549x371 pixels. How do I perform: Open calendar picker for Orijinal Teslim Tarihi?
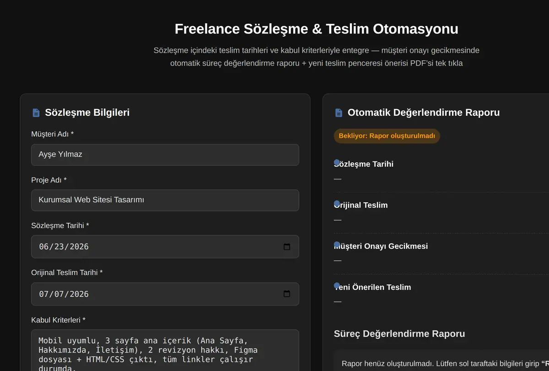click(287, 294)
